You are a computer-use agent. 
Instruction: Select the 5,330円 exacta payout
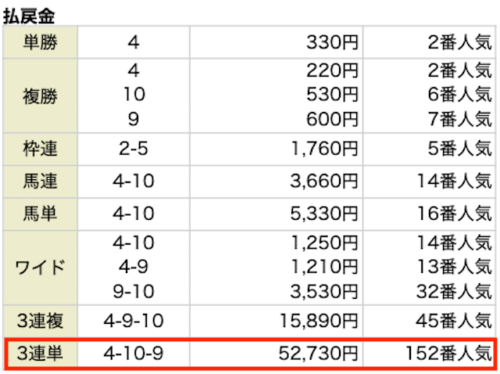click(324, 214)
